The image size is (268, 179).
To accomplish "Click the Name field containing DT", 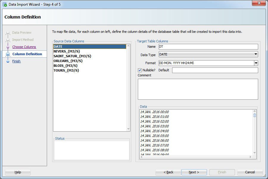I will 208,47.
